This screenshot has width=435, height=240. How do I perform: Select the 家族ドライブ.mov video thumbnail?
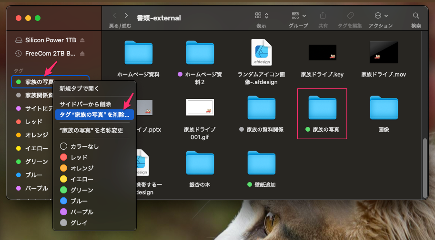[384, 52]
